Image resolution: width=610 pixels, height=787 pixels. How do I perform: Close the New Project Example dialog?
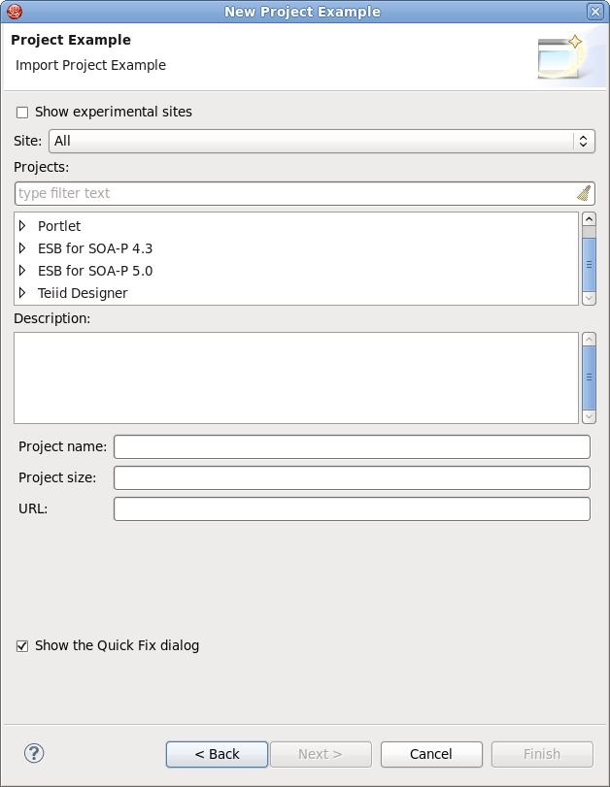595,12
